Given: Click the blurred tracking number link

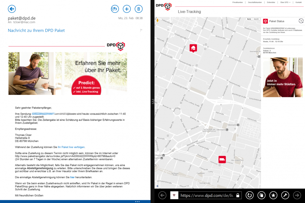Looking at the screenshot, I should click(x=54, y=114).
